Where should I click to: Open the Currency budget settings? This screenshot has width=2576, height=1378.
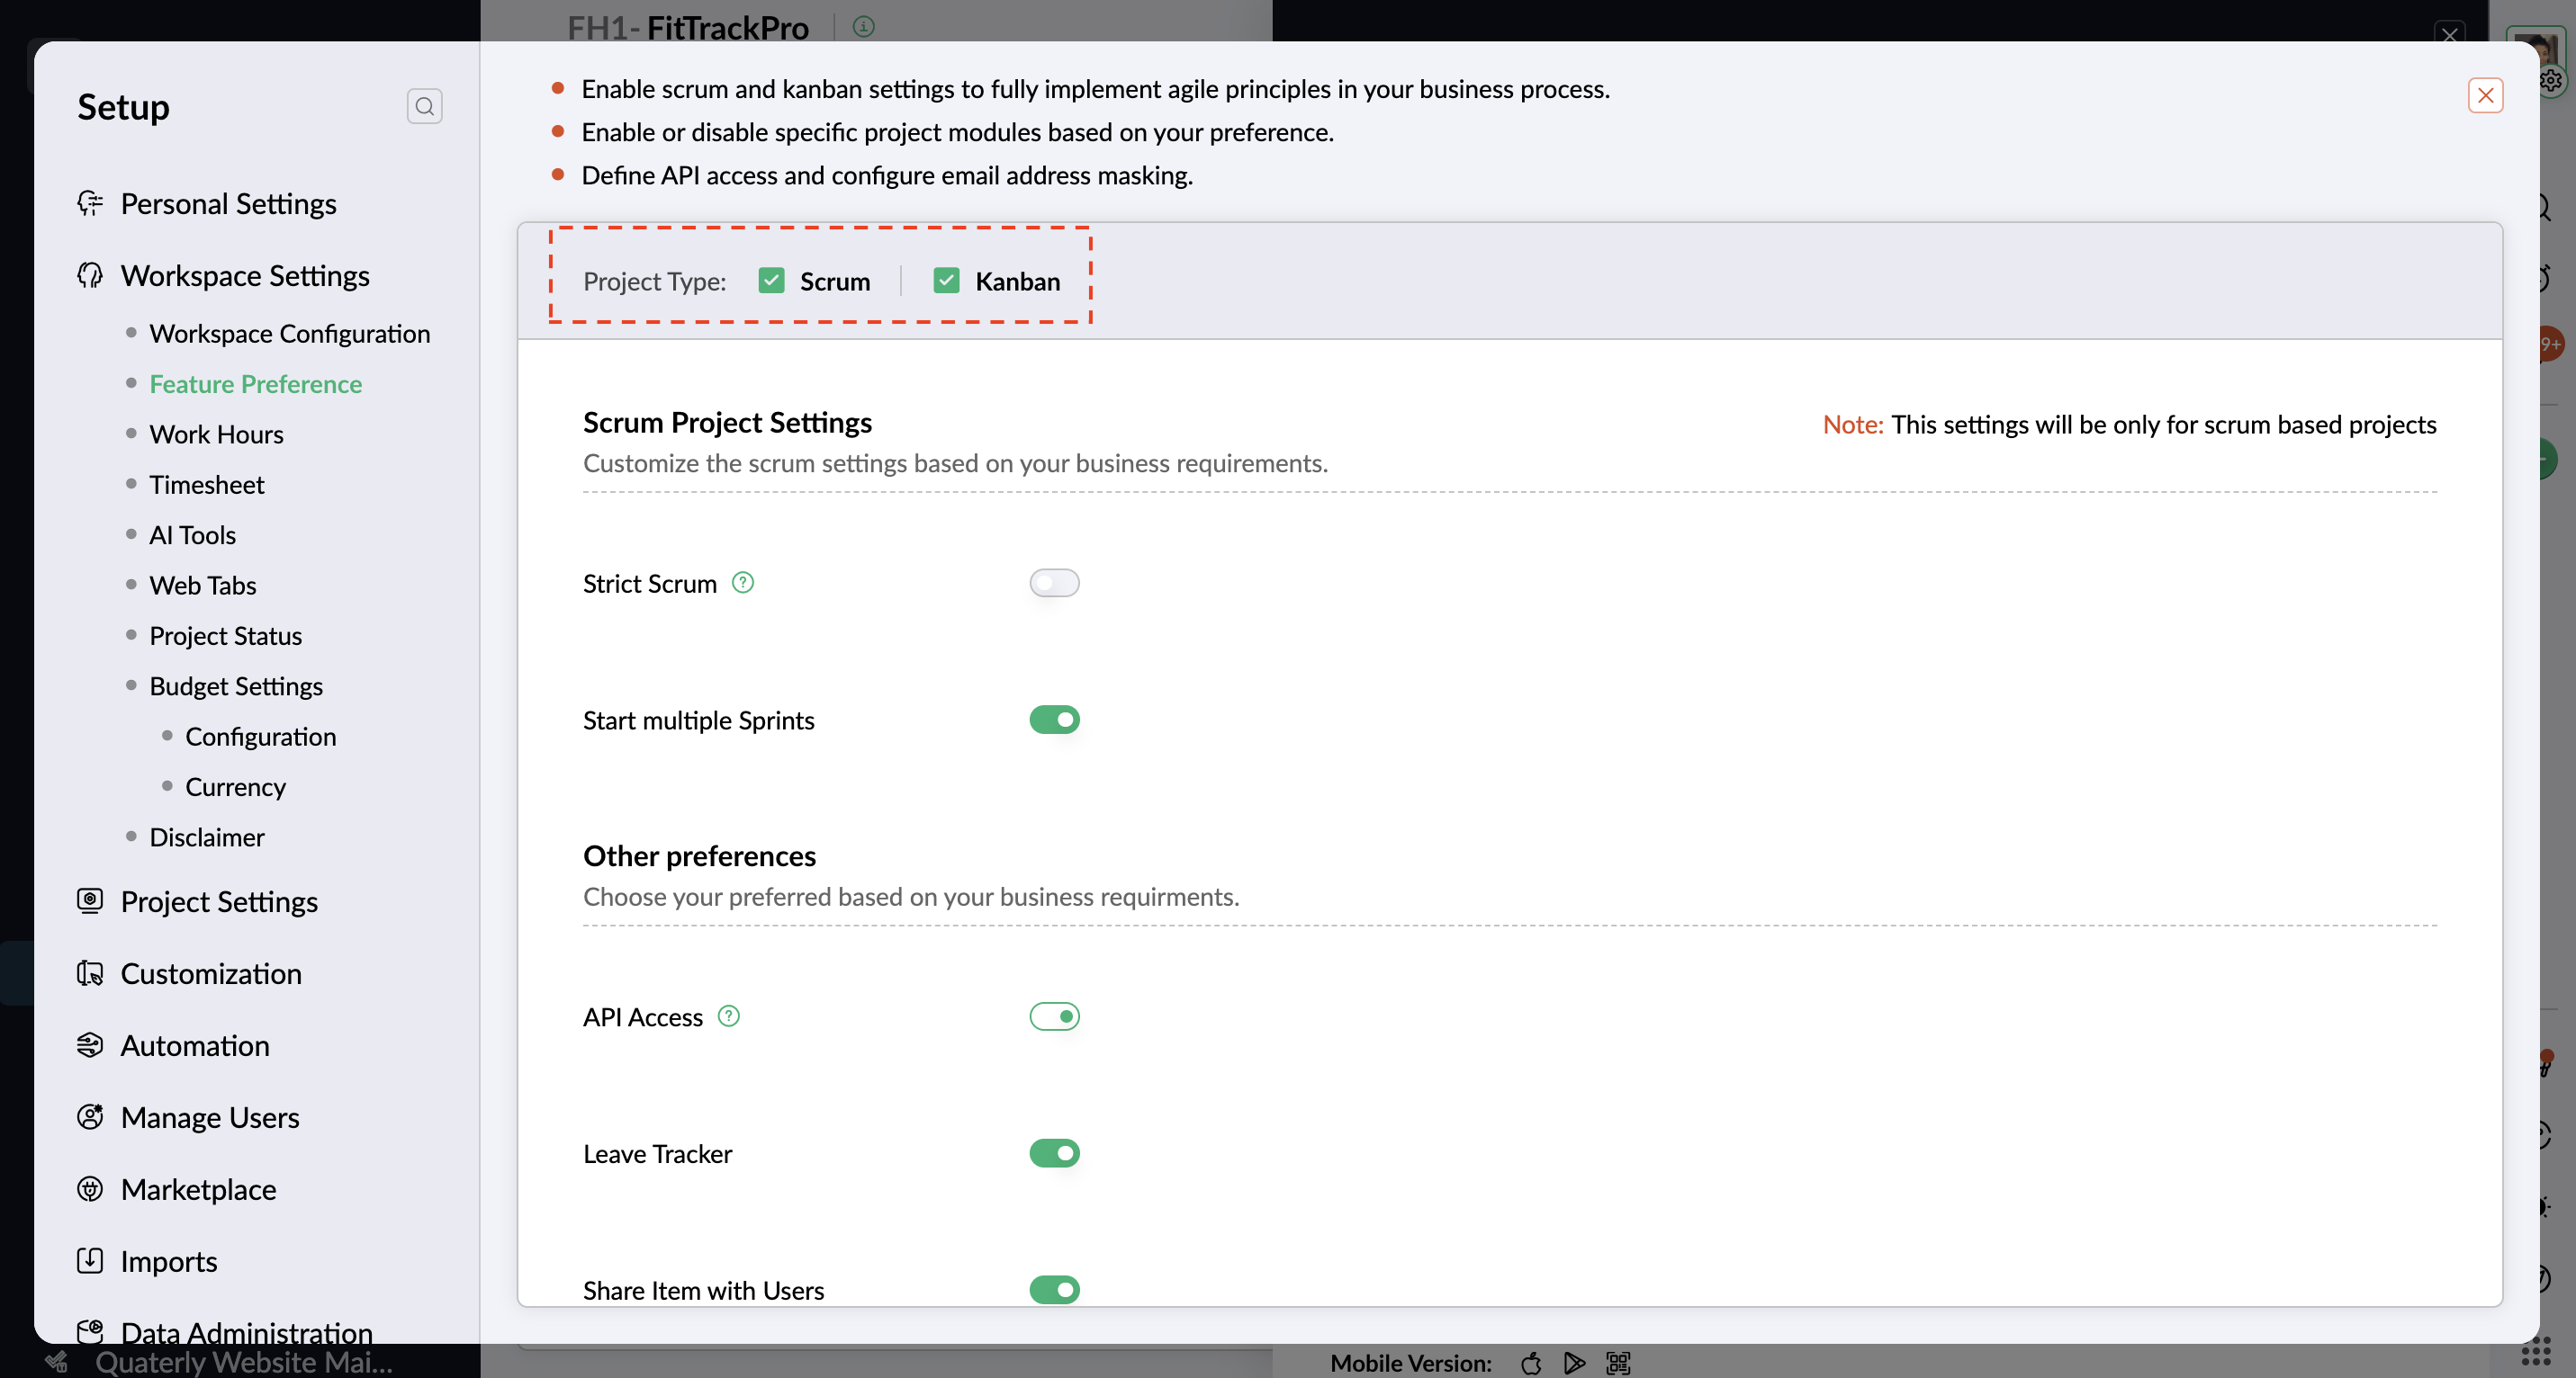coord(235,786)
